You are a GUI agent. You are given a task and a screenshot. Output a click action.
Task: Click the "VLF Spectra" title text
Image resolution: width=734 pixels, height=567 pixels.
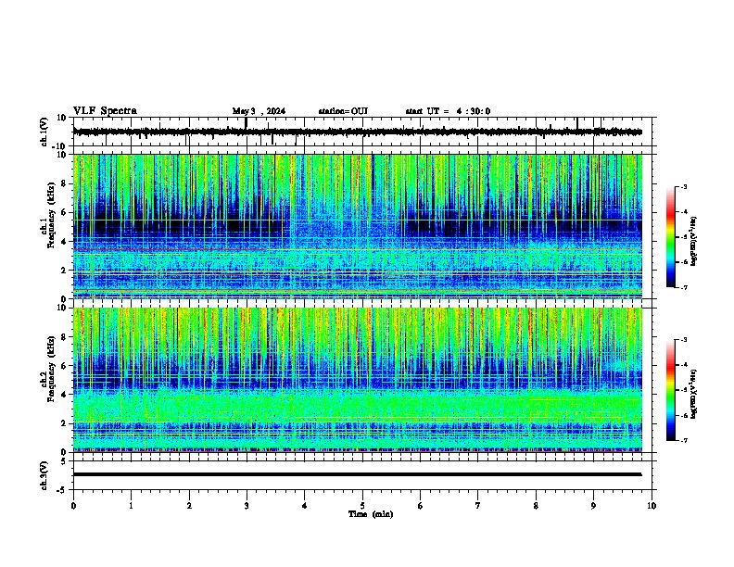tap(105, 111)
